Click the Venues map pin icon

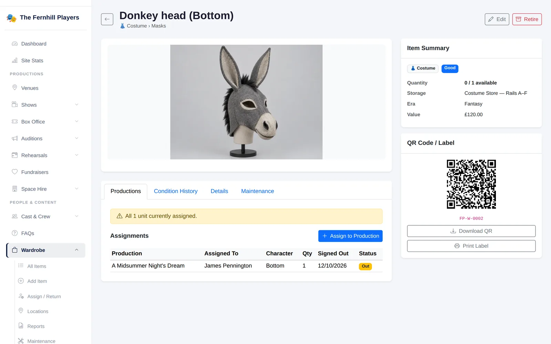[x=15, y=87]
